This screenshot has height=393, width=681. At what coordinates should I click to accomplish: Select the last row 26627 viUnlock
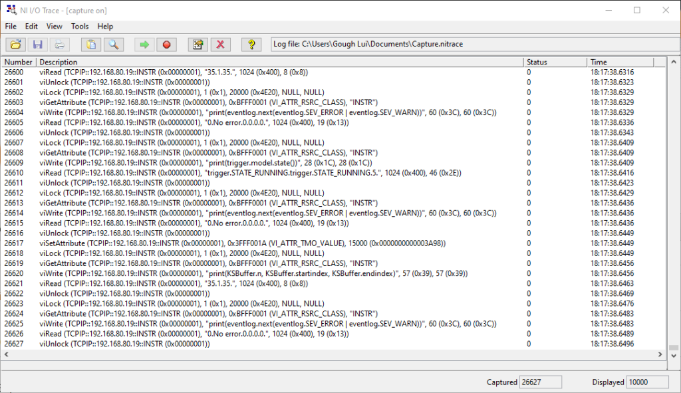point(334,344)
